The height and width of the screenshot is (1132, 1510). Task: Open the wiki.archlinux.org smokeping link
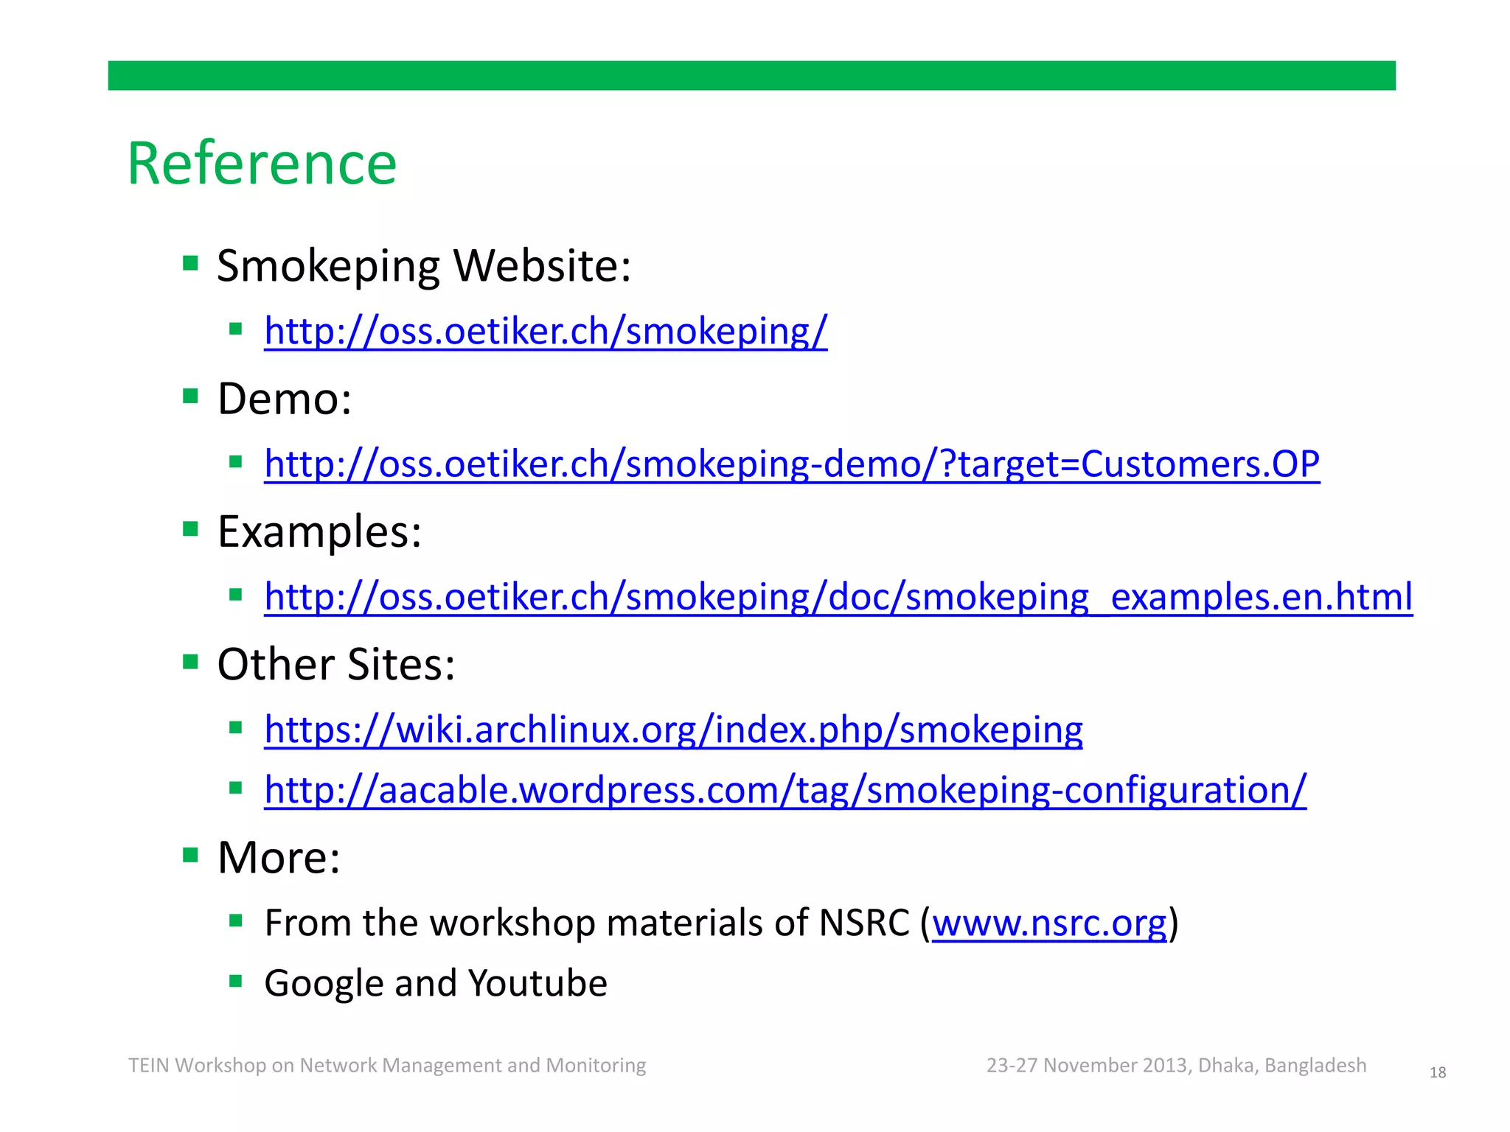point(673,730)
